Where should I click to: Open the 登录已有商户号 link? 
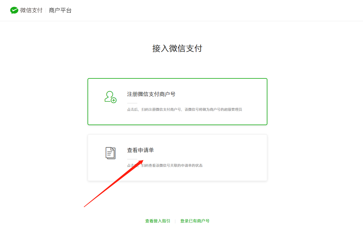pos(195,221)
